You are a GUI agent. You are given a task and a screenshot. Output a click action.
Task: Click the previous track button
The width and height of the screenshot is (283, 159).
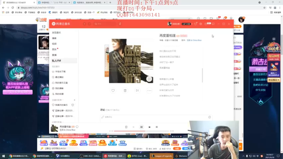[133, 127]
